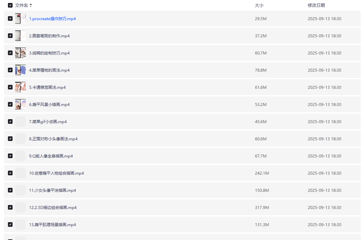Uncheck the checkbox for 5.卡通萌宠画法.mp4

tap(10, 87)
